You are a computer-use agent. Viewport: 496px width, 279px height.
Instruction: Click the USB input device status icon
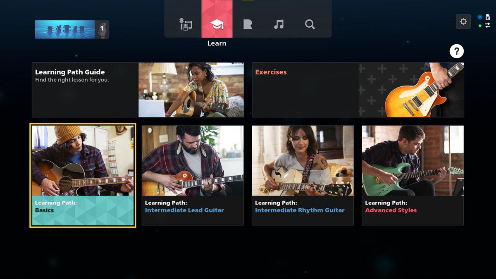click(488, 17)
